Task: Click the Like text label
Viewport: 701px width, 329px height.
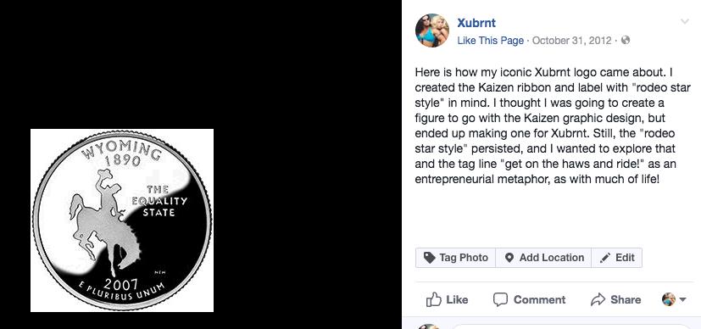Action: [457, 299]
